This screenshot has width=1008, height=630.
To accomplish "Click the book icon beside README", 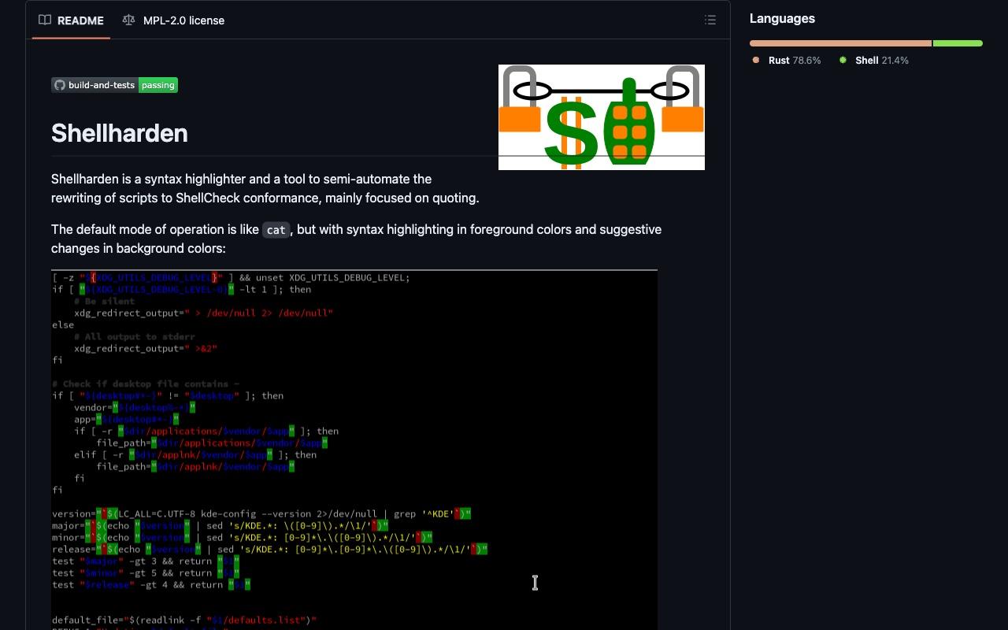I will [x=45, y=20].
